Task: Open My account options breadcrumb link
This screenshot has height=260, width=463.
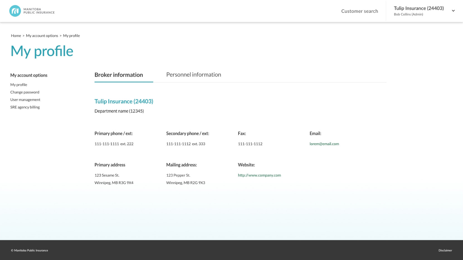Action: pyautogui.click(x=42, y=36)
